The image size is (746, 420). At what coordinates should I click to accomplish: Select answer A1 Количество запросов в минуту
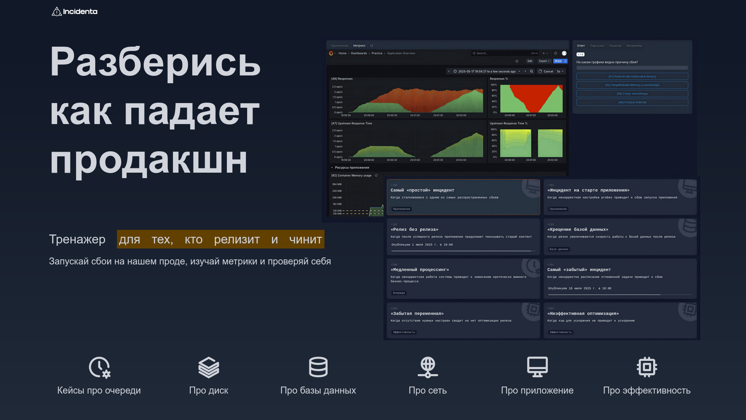tap(632, 77)
